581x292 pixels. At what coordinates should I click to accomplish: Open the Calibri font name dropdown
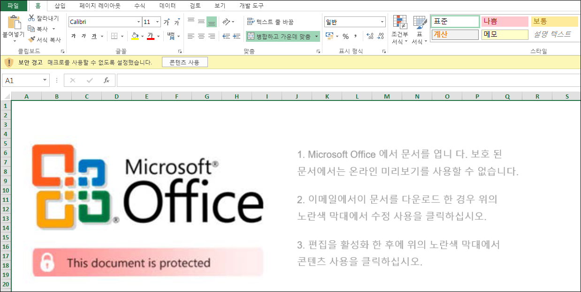pyautogui.click(x=138, y=22)
